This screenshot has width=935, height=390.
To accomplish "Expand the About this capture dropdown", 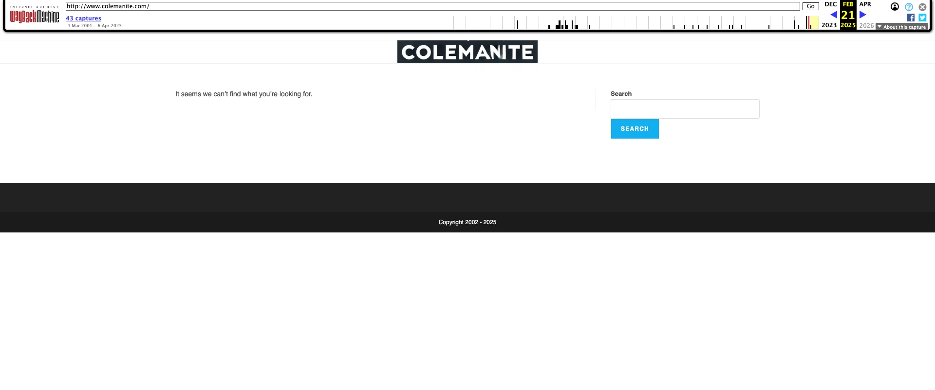I will (902, 27).
